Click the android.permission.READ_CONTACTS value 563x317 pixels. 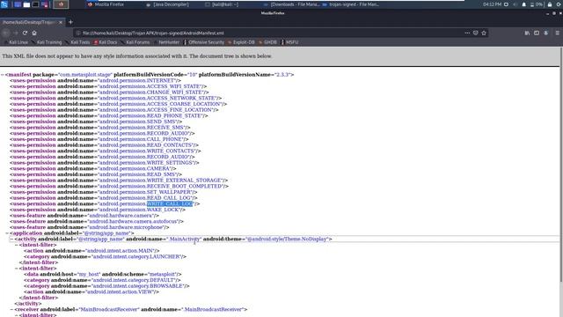pyautogui.click(x=146, y=145)
